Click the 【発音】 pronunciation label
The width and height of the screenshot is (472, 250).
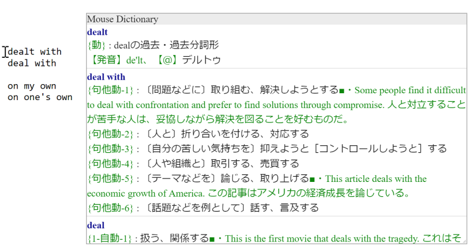pyautogui.click(x=106, y=59)
